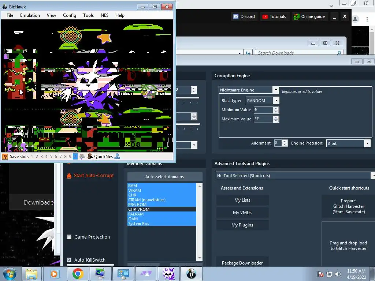Open the BizHawk eagle taskbar icon

point(191,274)
